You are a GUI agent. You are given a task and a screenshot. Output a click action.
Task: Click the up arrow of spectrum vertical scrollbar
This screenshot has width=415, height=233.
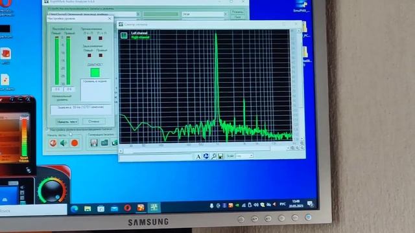coord(298,31)
